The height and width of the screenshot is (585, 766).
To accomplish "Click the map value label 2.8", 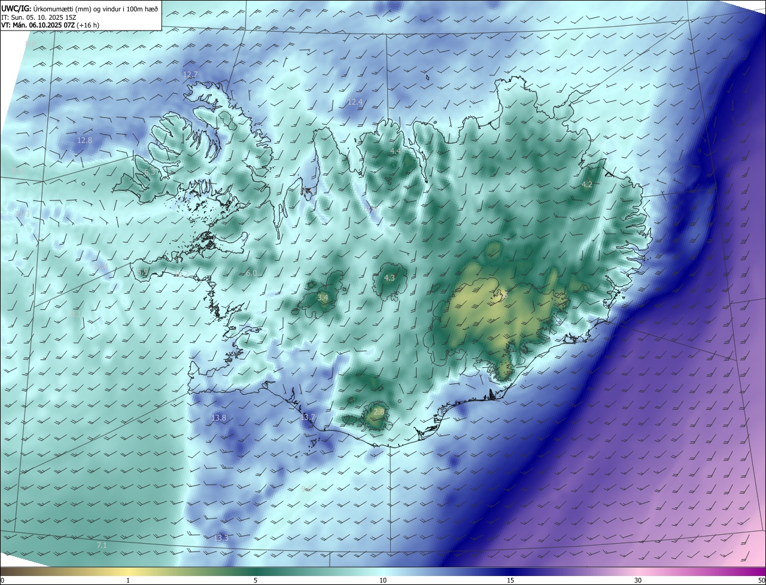I will pyautogui.click(x=379, y=412).
